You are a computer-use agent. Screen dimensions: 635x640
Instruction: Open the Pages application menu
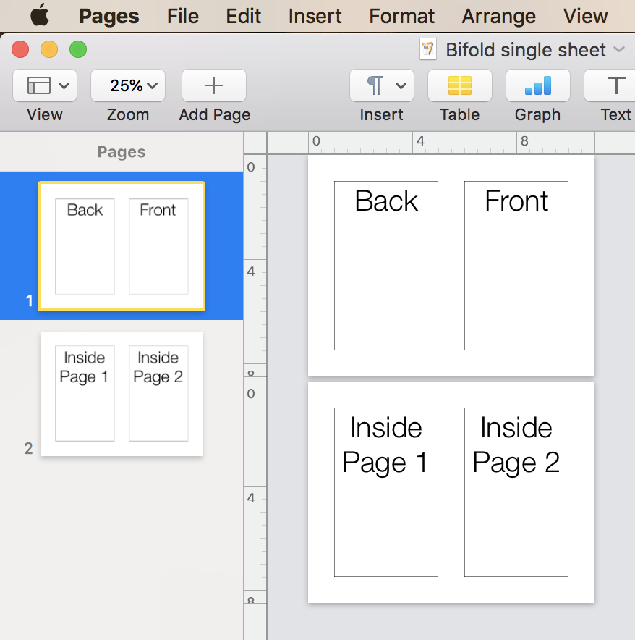click(x=109, y=17)
